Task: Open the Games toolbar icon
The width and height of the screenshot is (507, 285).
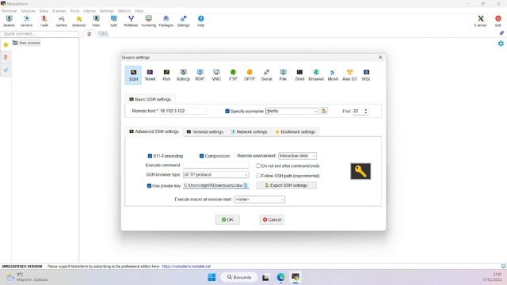Action: 61,21
